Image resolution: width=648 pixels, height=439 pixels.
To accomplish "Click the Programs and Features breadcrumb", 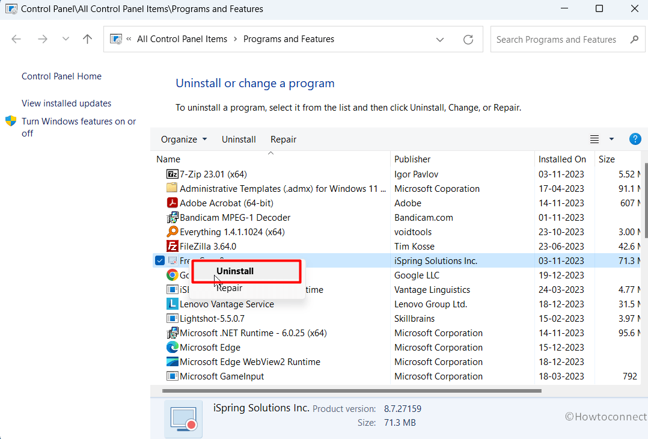I will click(x=289, y=39).
